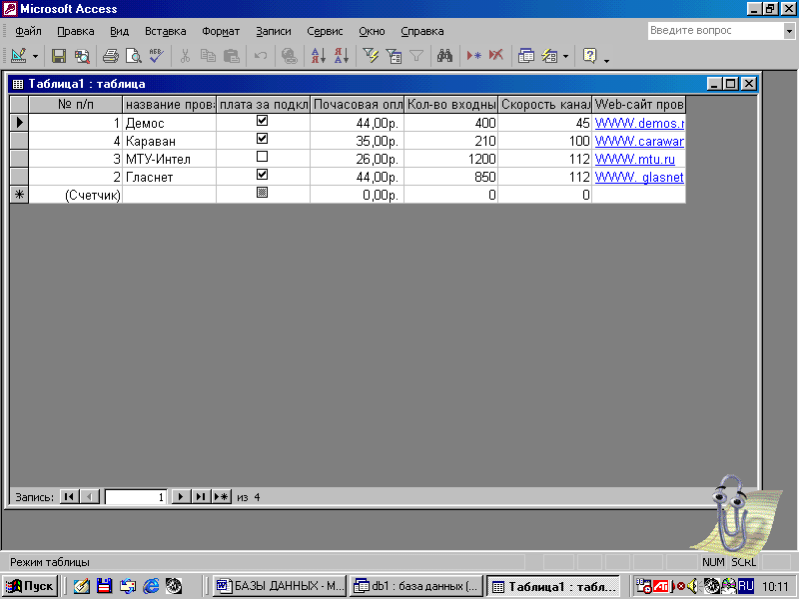Go to last record navigation button
The image size is (799, 599).
click(201, 496)
